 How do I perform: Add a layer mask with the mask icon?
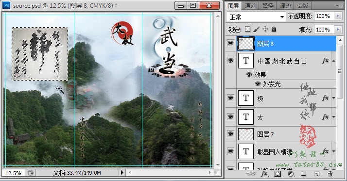coord(278,174)
